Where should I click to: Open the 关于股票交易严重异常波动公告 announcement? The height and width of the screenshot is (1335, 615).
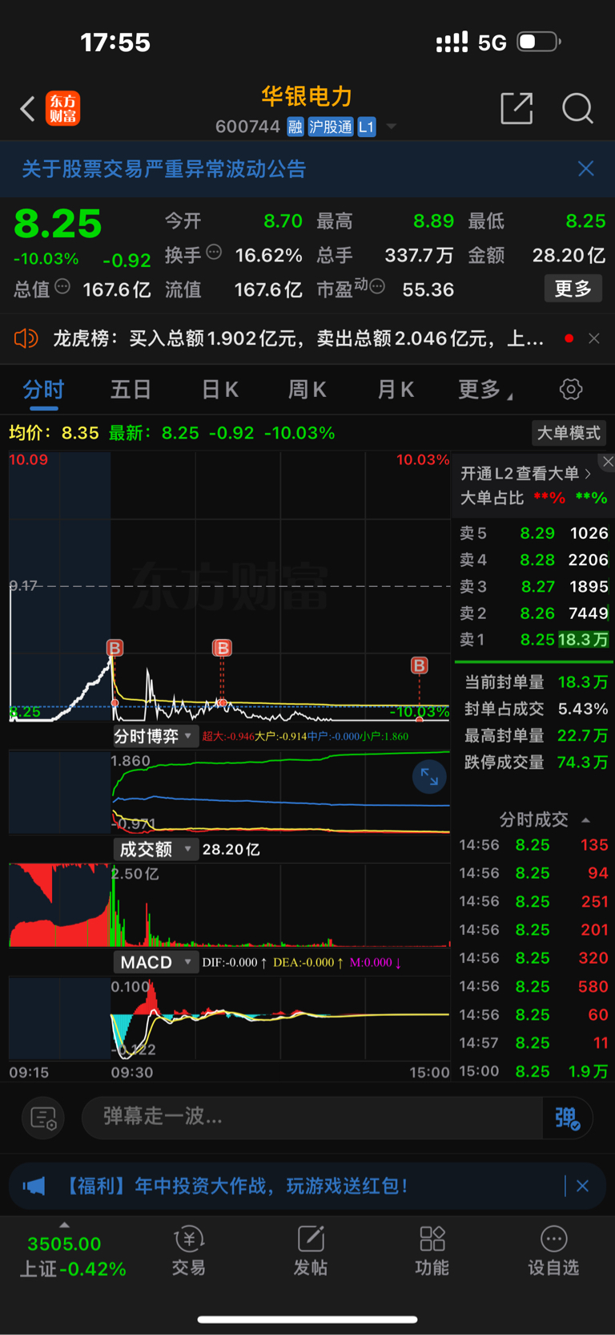pos(164,169)
